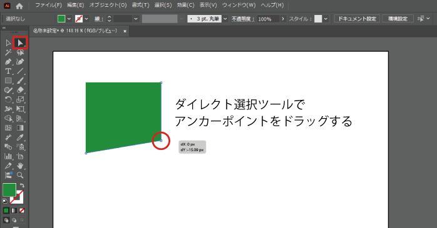Collapse the toolbar with double arrows
Image resolution: width=437 pixels, height=228 pixels.
pyautogui.click(x=4, y=28)
